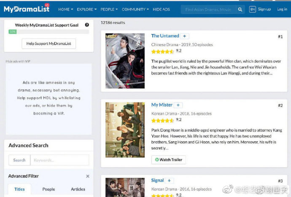Click Help Support MyDramaList button
The image size is (291, 197).
(48, 43)
